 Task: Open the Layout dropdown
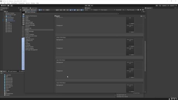tap(173, 6)
